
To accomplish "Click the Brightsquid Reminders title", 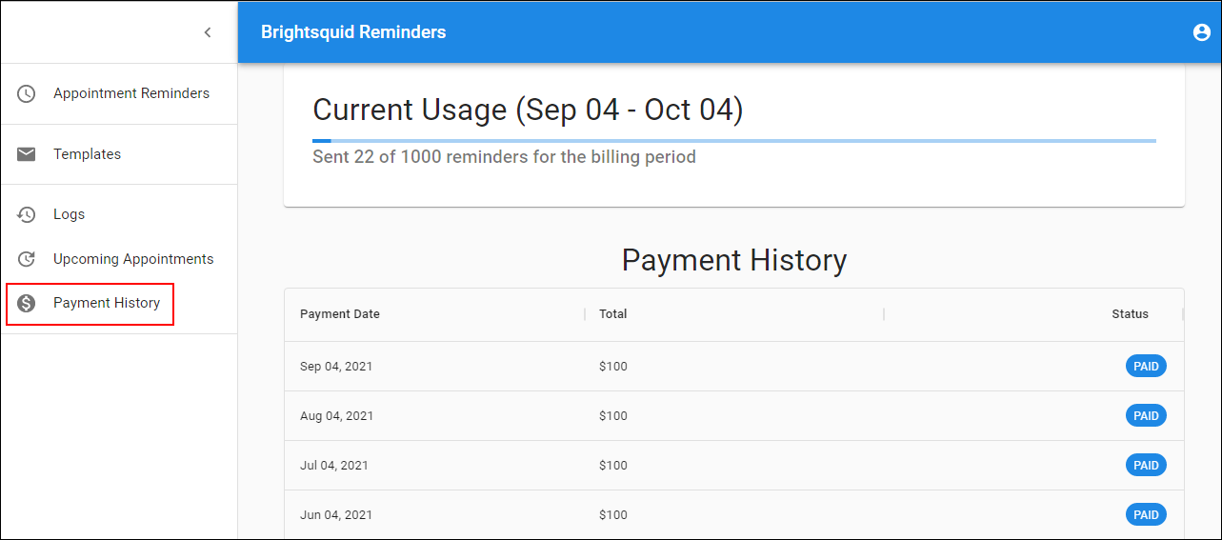I will click(x=353, y=32).
